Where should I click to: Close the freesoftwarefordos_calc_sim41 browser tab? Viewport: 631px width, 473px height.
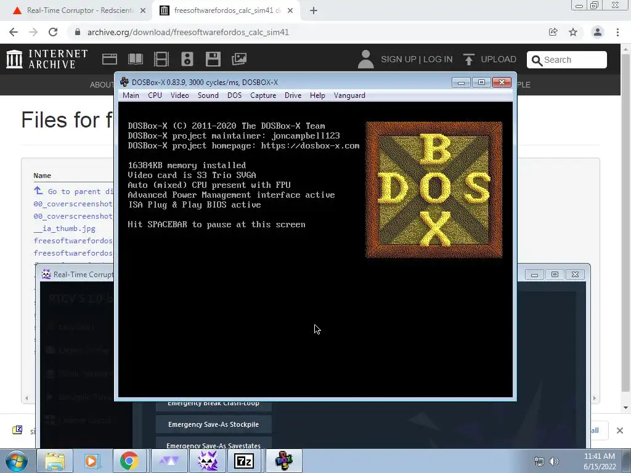[290, 11]
